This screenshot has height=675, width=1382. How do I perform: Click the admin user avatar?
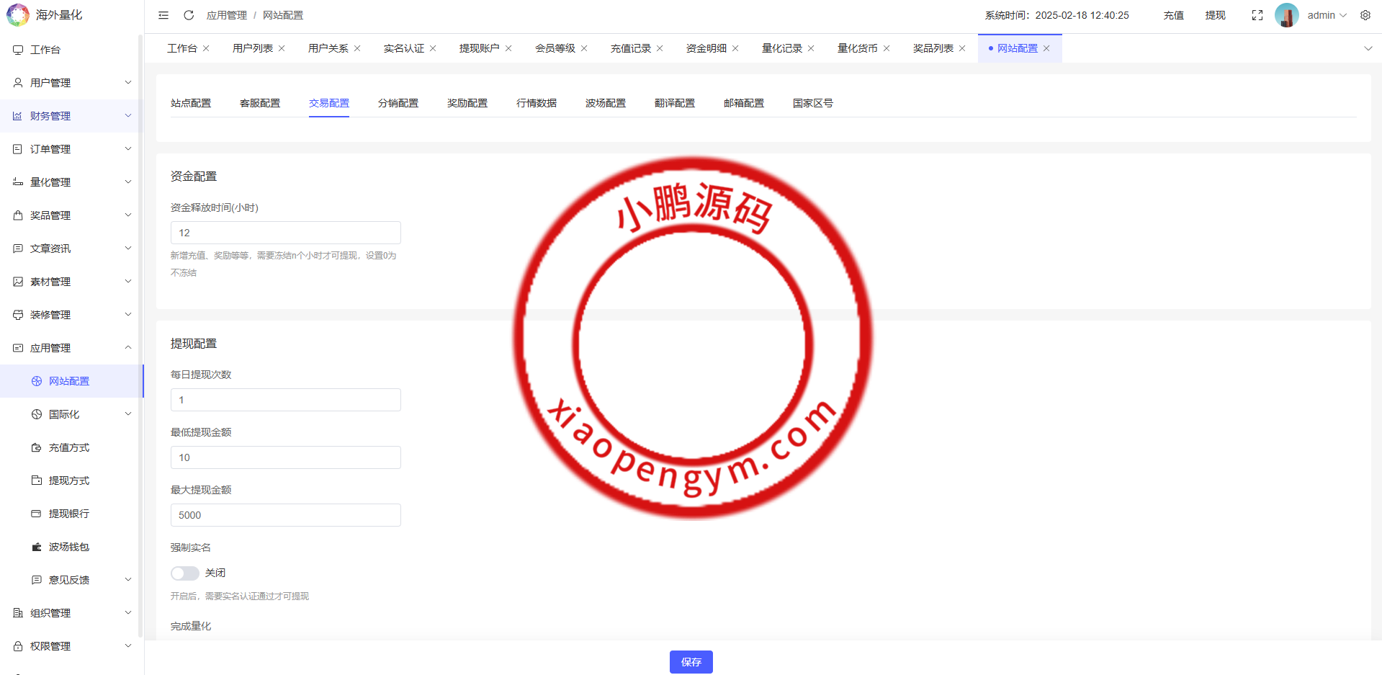click(x=1286, y=15)
